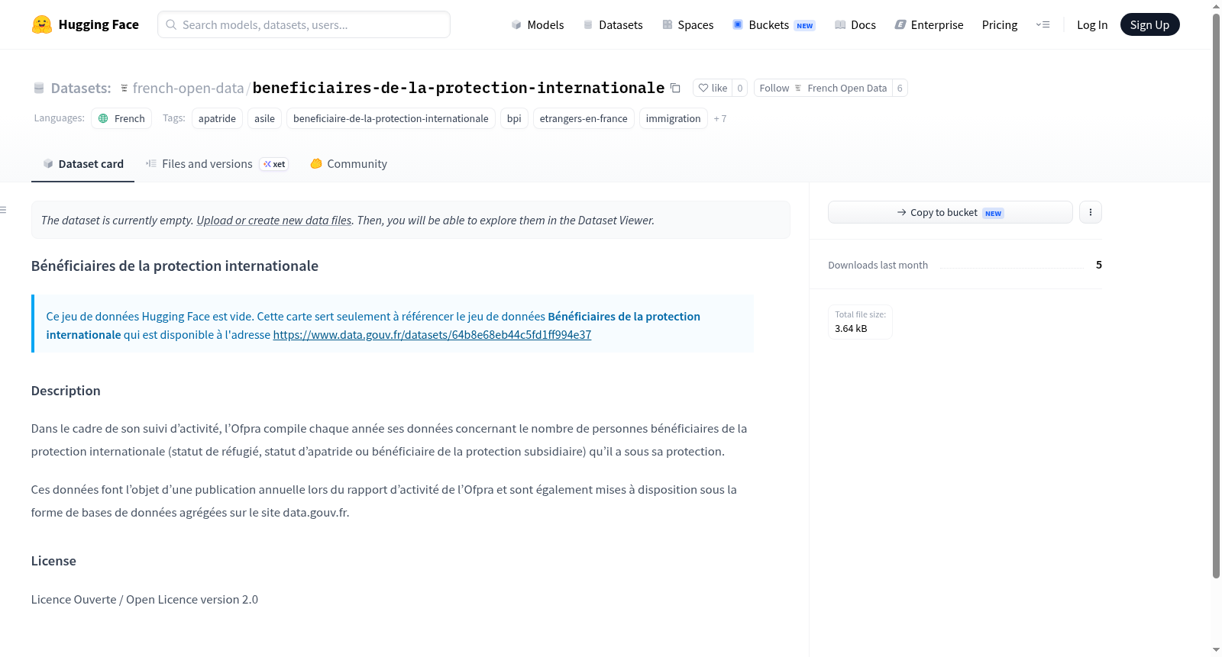Click the Docs book icon

tap(840, 25)
